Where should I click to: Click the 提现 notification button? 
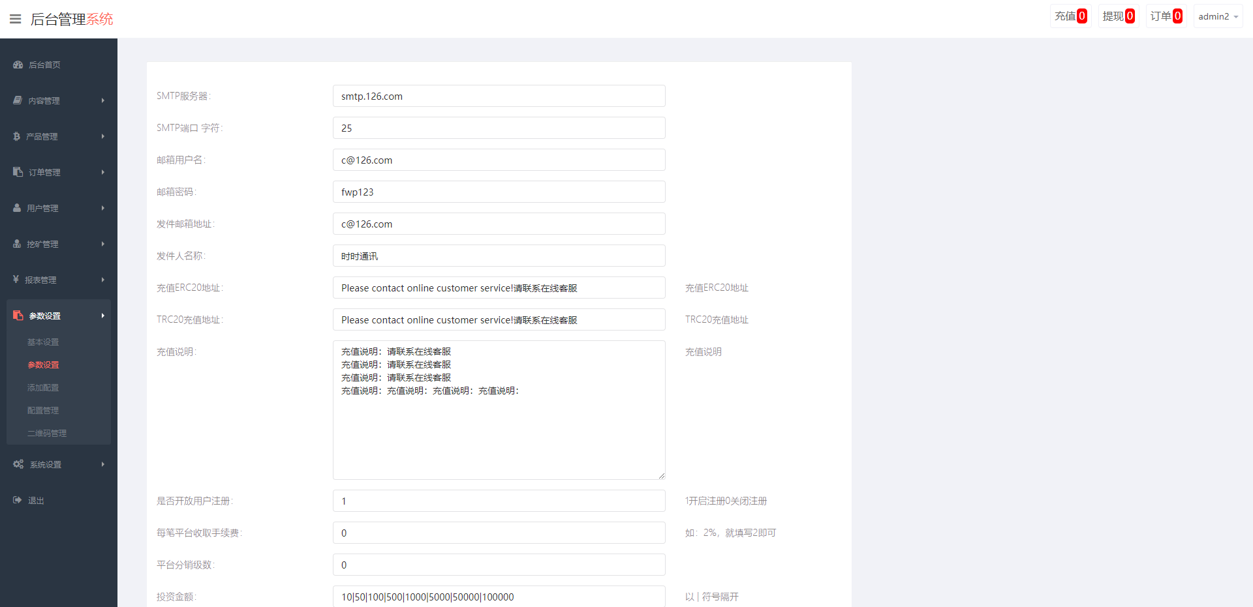pyautogui.click(x=1118, y=16)
